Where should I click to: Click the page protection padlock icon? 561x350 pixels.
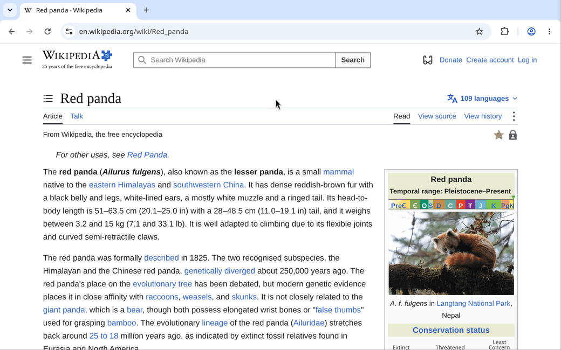tap(512, 135)
